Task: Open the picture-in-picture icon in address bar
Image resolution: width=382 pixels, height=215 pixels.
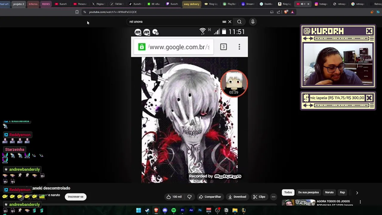Action: pyautogui.click(x=272, y=12)
